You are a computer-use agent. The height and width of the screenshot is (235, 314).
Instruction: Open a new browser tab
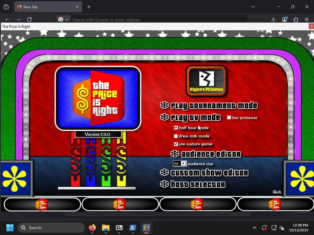[x=89, y=7]
